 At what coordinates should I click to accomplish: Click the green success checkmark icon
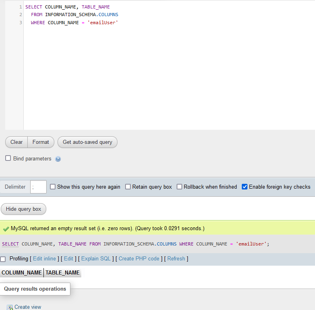tap(6, 229)
